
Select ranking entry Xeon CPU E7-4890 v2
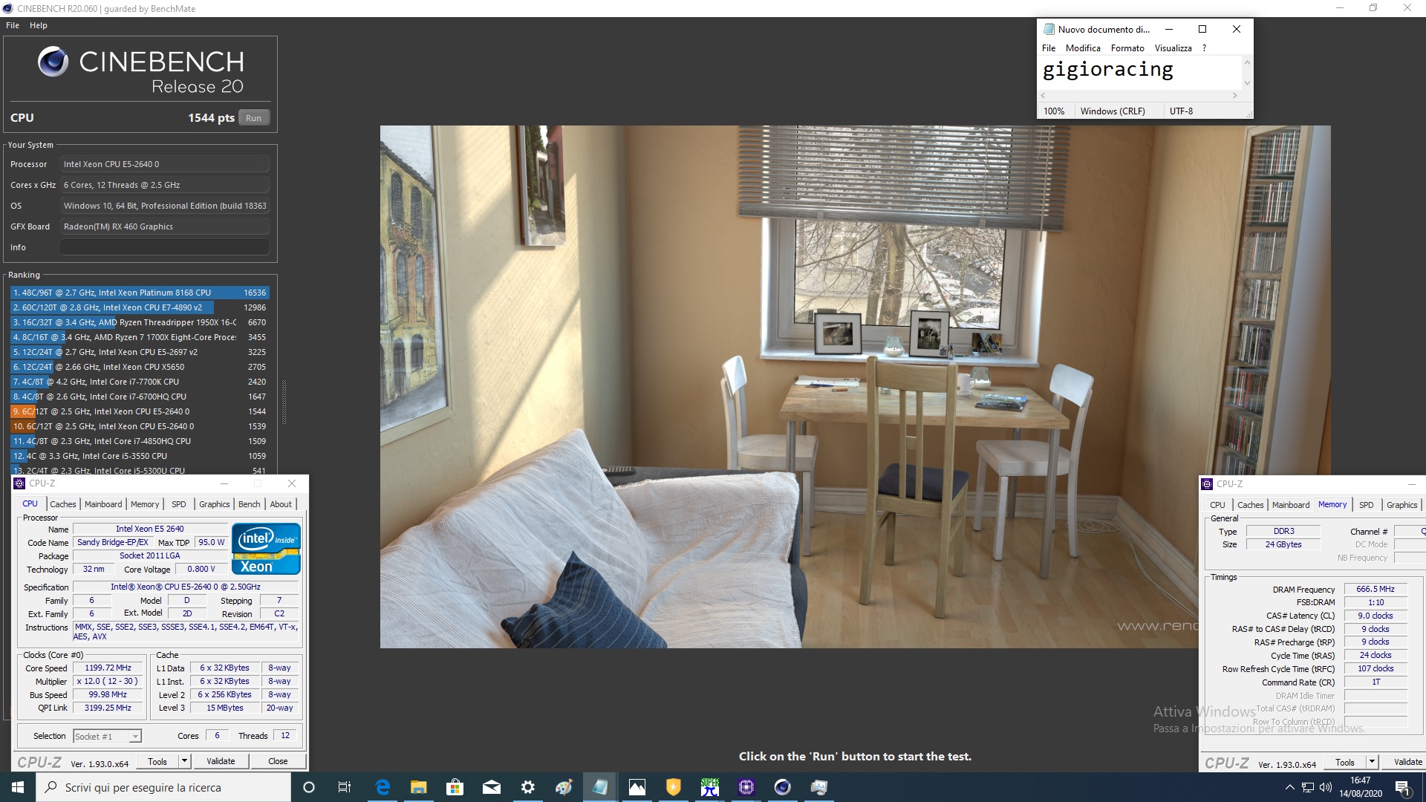tap(140, 307)
